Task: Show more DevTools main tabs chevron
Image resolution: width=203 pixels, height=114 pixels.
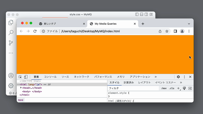Action: click(156, 77)
